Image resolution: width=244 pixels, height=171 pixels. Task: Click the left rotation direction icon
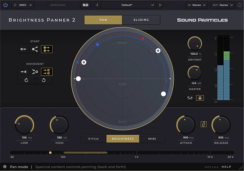click(x=26, y=80)
